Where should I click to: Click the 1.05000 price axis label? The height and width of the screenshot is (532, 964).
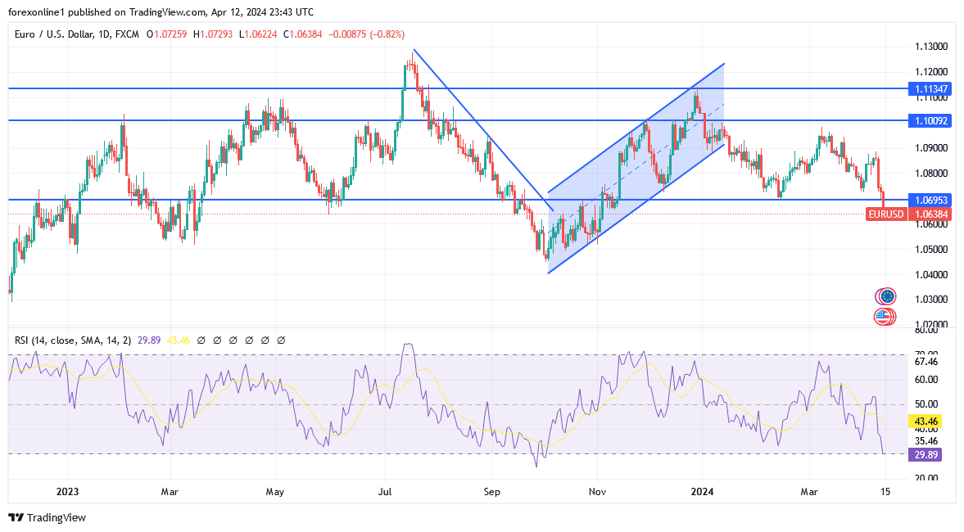point(930,250)
